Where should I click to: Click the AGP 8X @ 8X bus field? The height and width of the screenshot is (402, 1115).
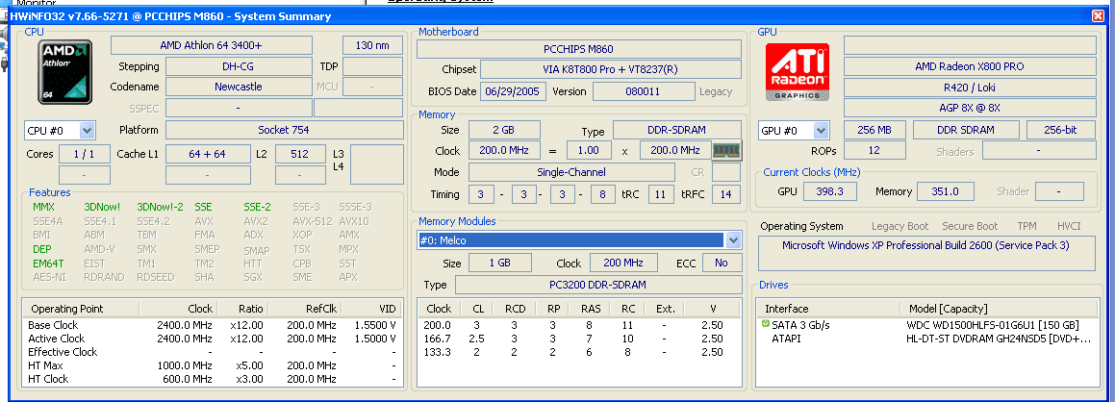click(x=970, y=108)
